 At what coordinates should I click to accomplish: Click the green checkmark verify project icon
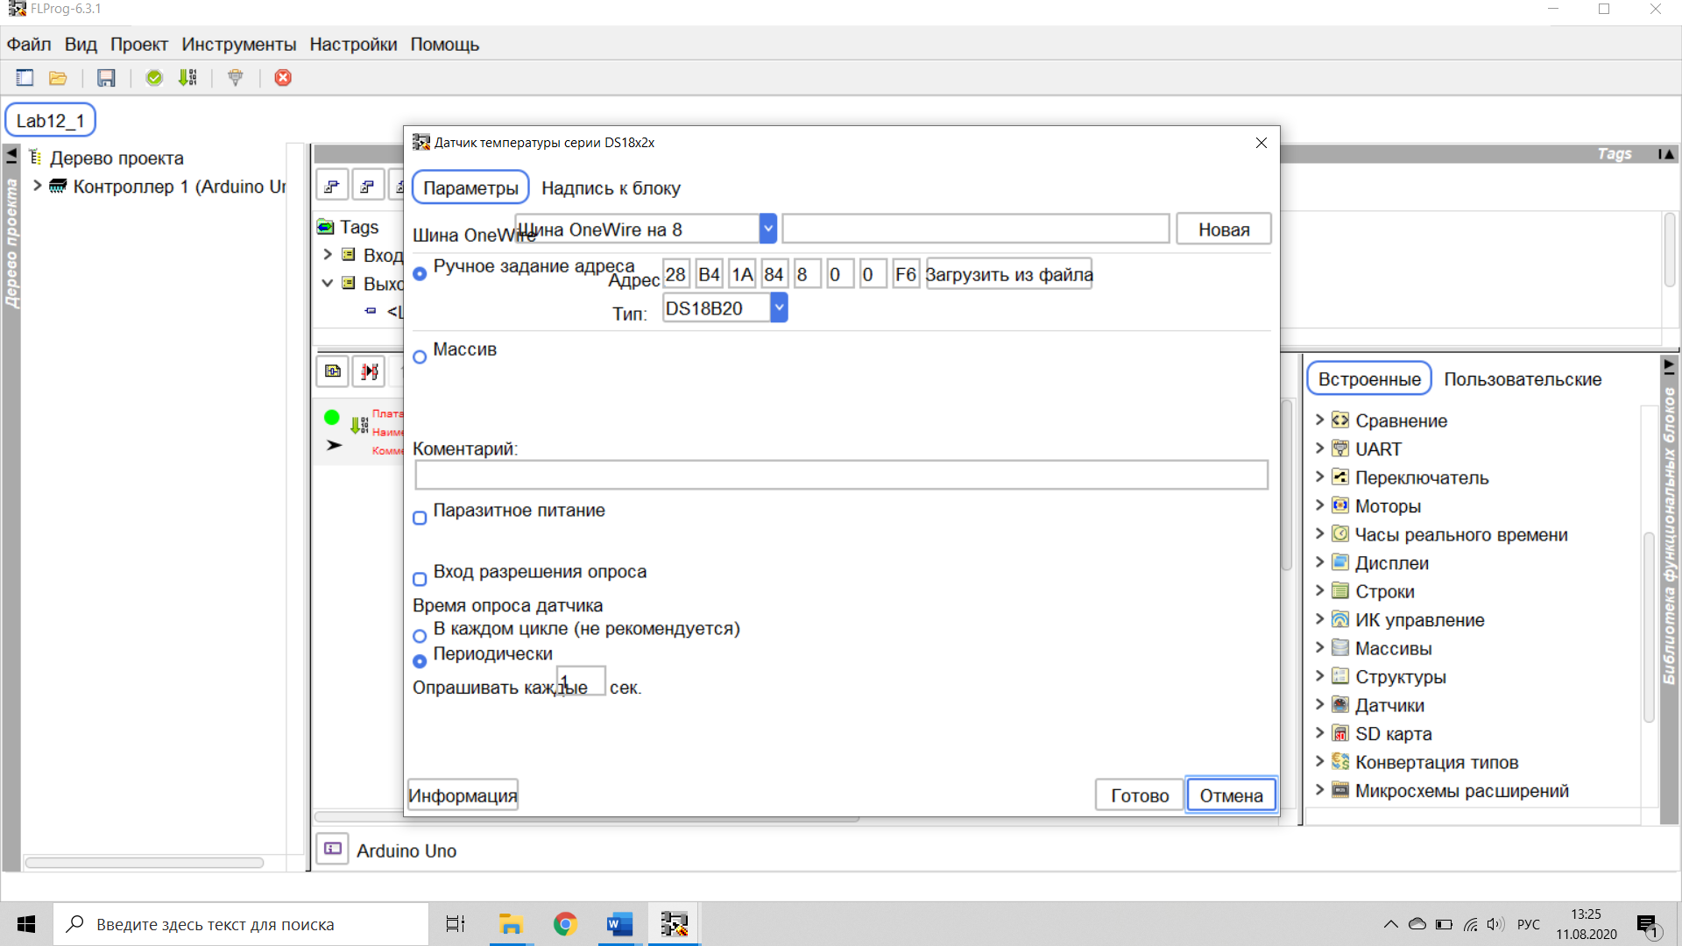154,78
